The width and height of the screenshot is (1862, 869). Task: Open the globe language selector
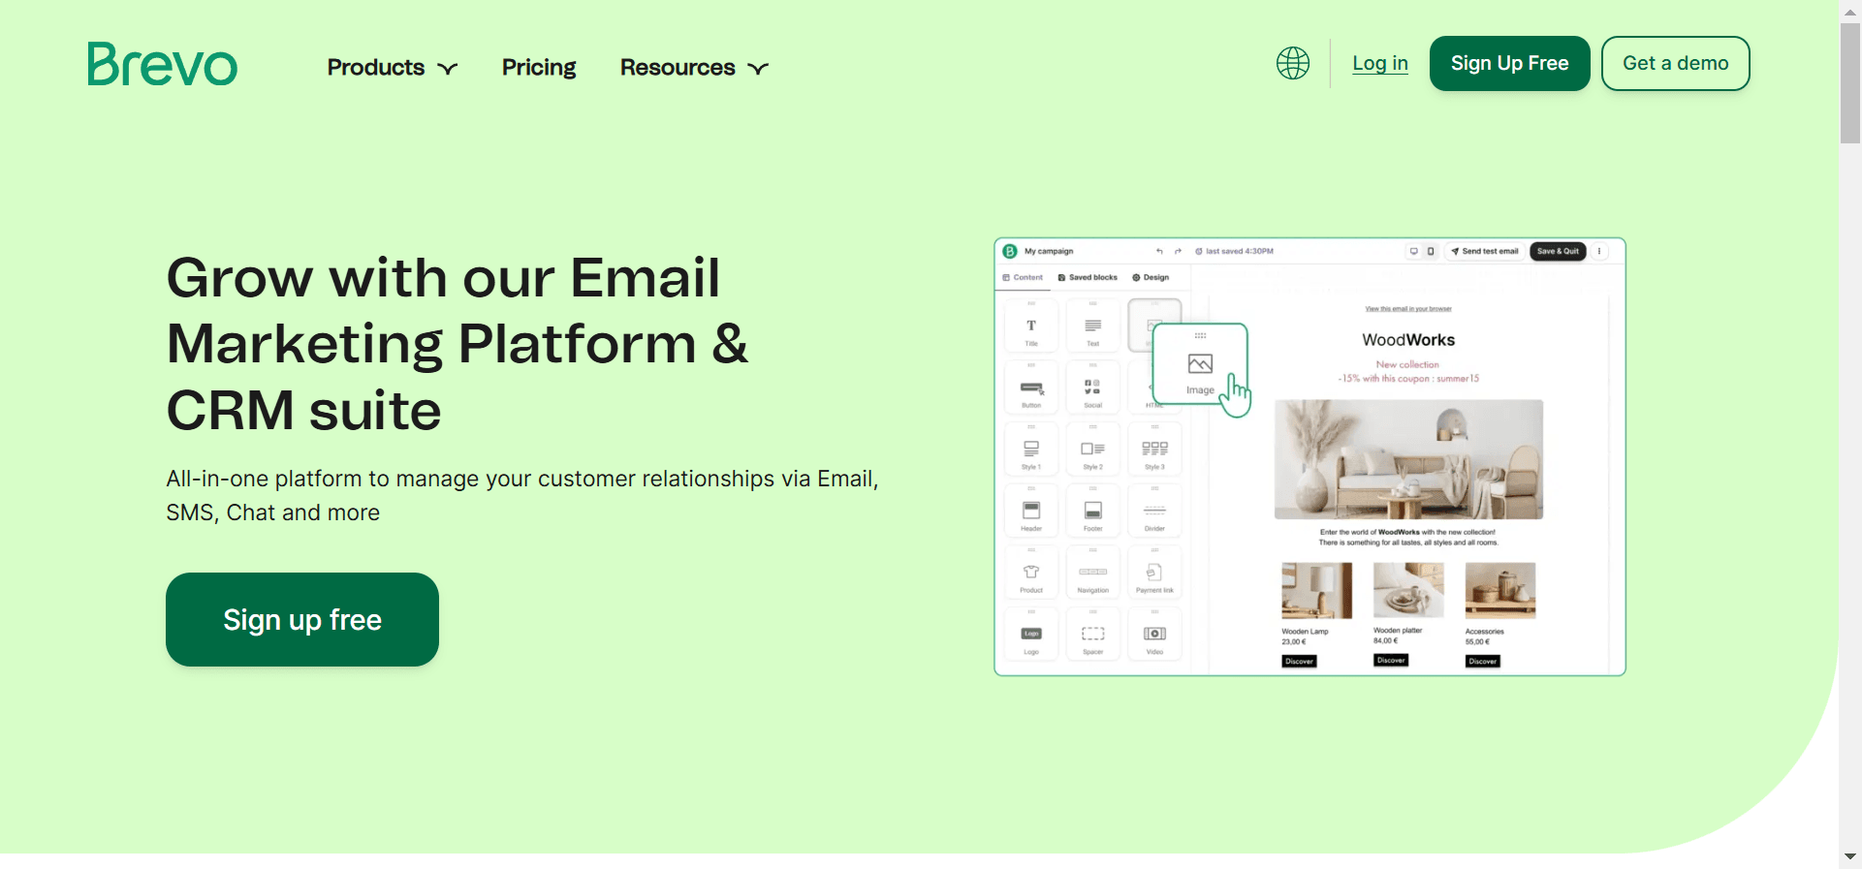1292,63
